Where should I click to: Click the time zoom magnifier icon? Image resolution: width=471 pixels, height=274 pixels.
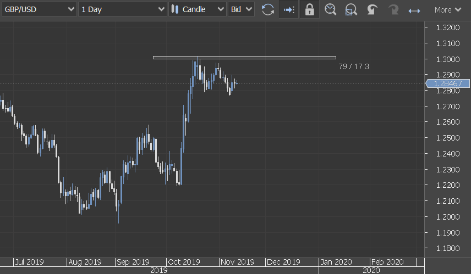click(x=331, y=9)
